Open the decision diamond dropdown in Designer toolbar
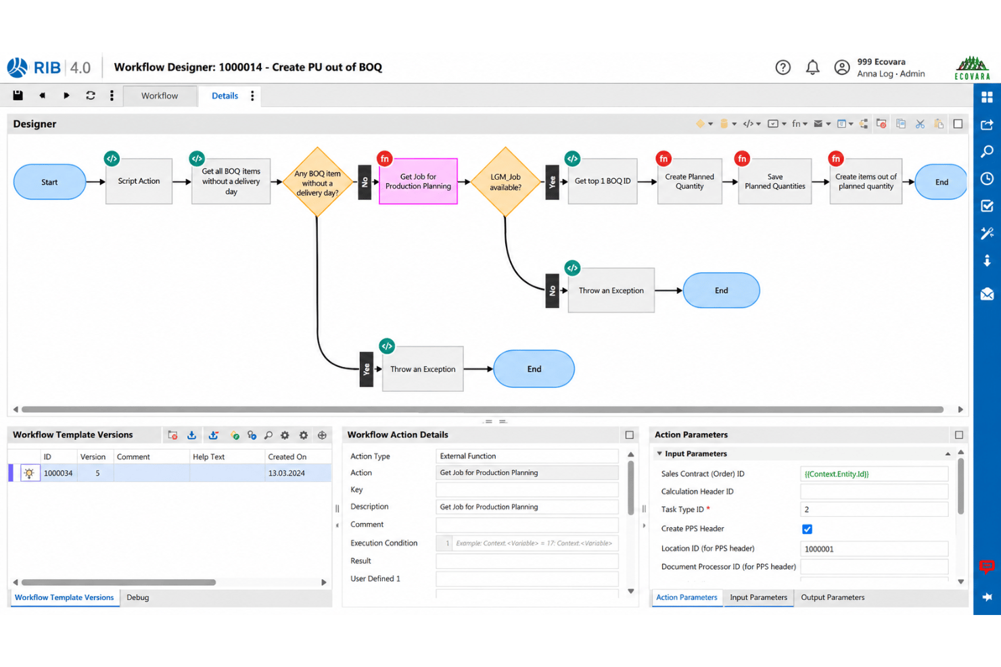 [x=704, y=124]
